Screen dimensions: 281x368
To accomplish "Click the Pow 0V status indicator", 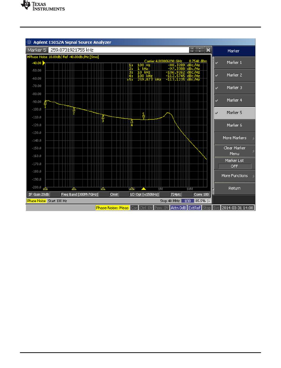I will click(x=162, y=208).
